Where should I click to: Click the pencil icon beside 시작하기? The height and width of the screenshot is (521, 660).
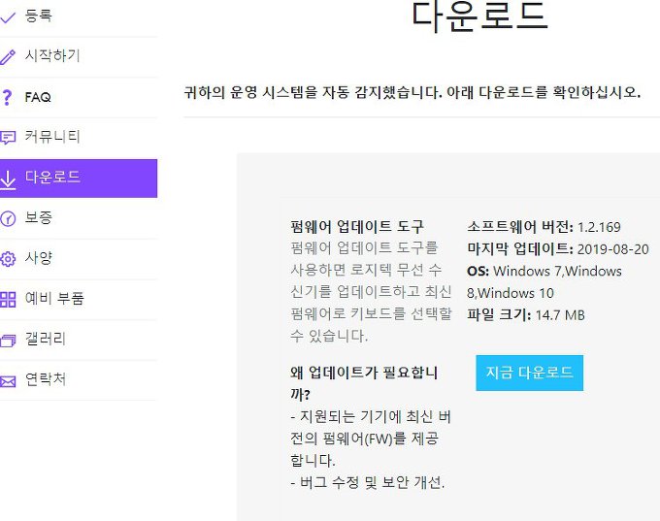pyautogui.click(x=8, y=57)
